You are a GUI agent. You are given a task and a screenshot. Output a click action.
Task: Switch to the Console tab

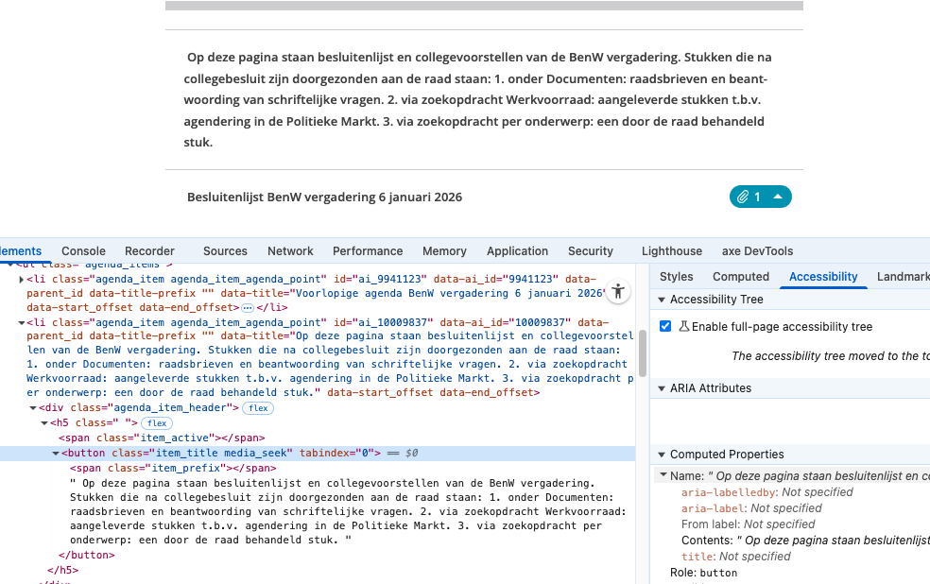coord(83,251)
